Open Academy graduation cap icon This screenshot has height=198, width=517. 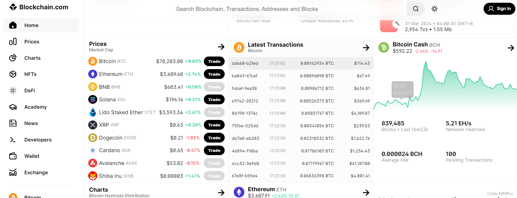pos(13,107)
